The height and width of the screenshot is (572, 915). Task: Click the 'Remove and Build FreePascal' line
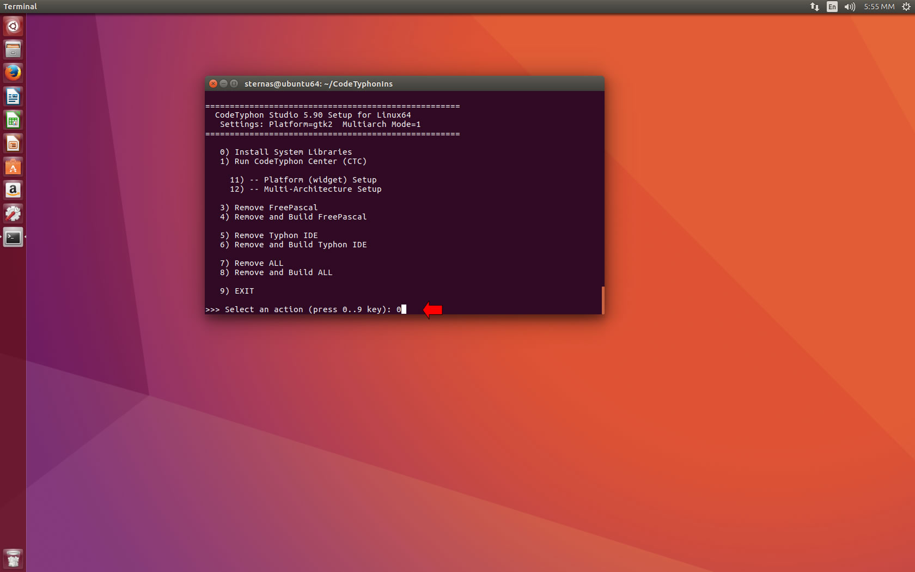293,217
